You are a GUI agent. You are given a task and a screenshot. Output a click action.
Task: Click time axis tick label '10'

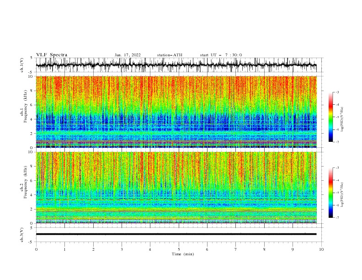point(321,249)
